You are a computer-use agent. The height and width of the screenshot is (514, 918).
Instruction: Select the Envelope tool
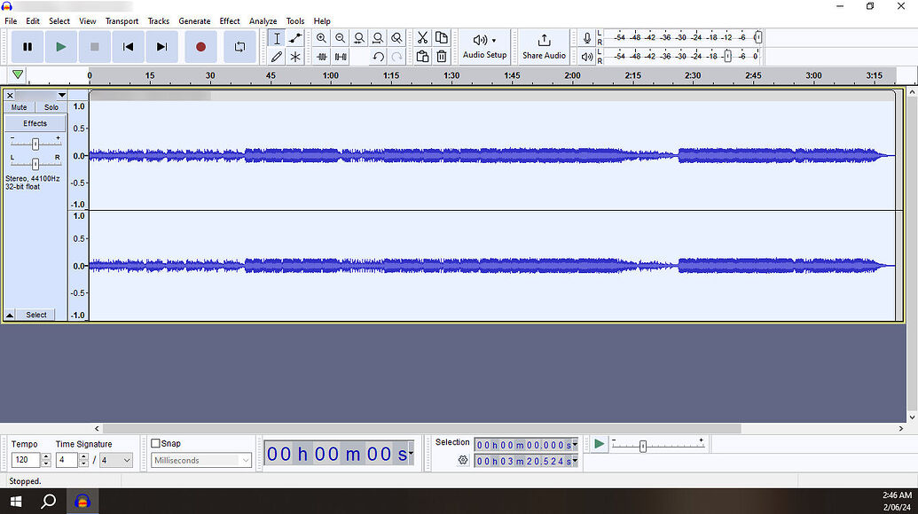click(294, 37)
